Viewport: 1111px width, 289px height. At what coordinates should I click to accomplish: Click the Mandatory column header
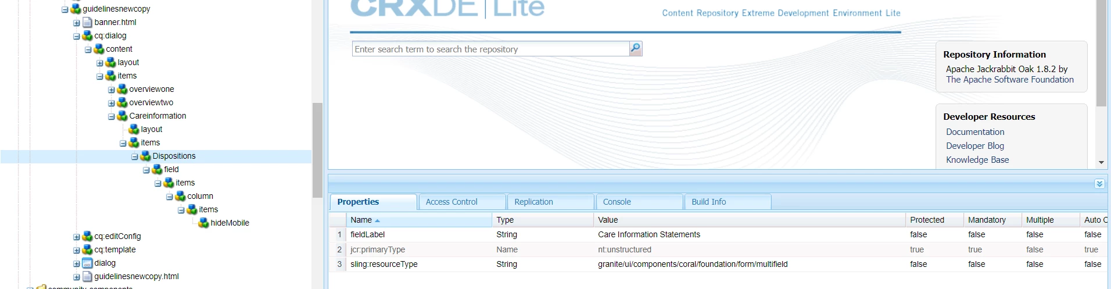point(993,220)
